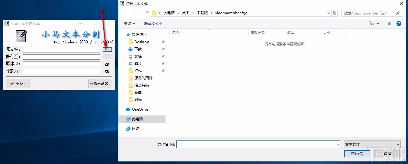Open the 文本文件 file type dropdown

coord(372,144)
